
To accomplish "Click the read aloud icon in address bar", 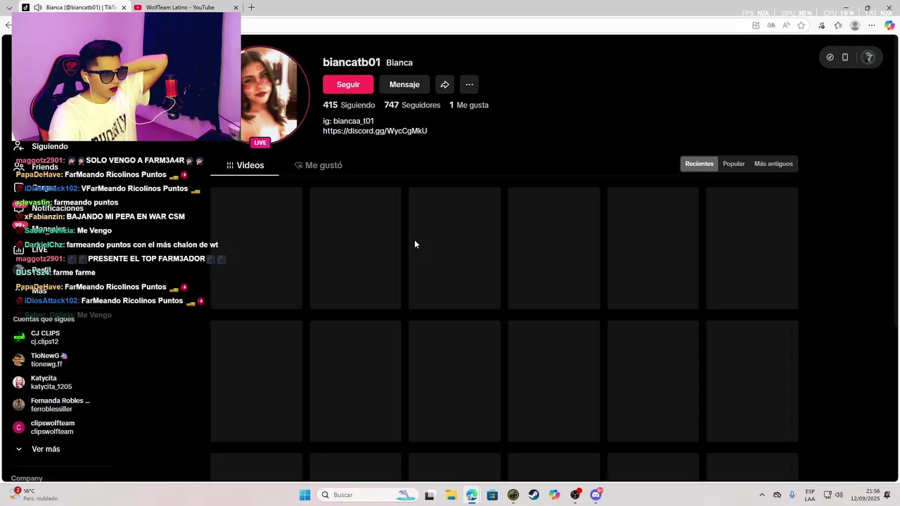I will pos(786,25).
